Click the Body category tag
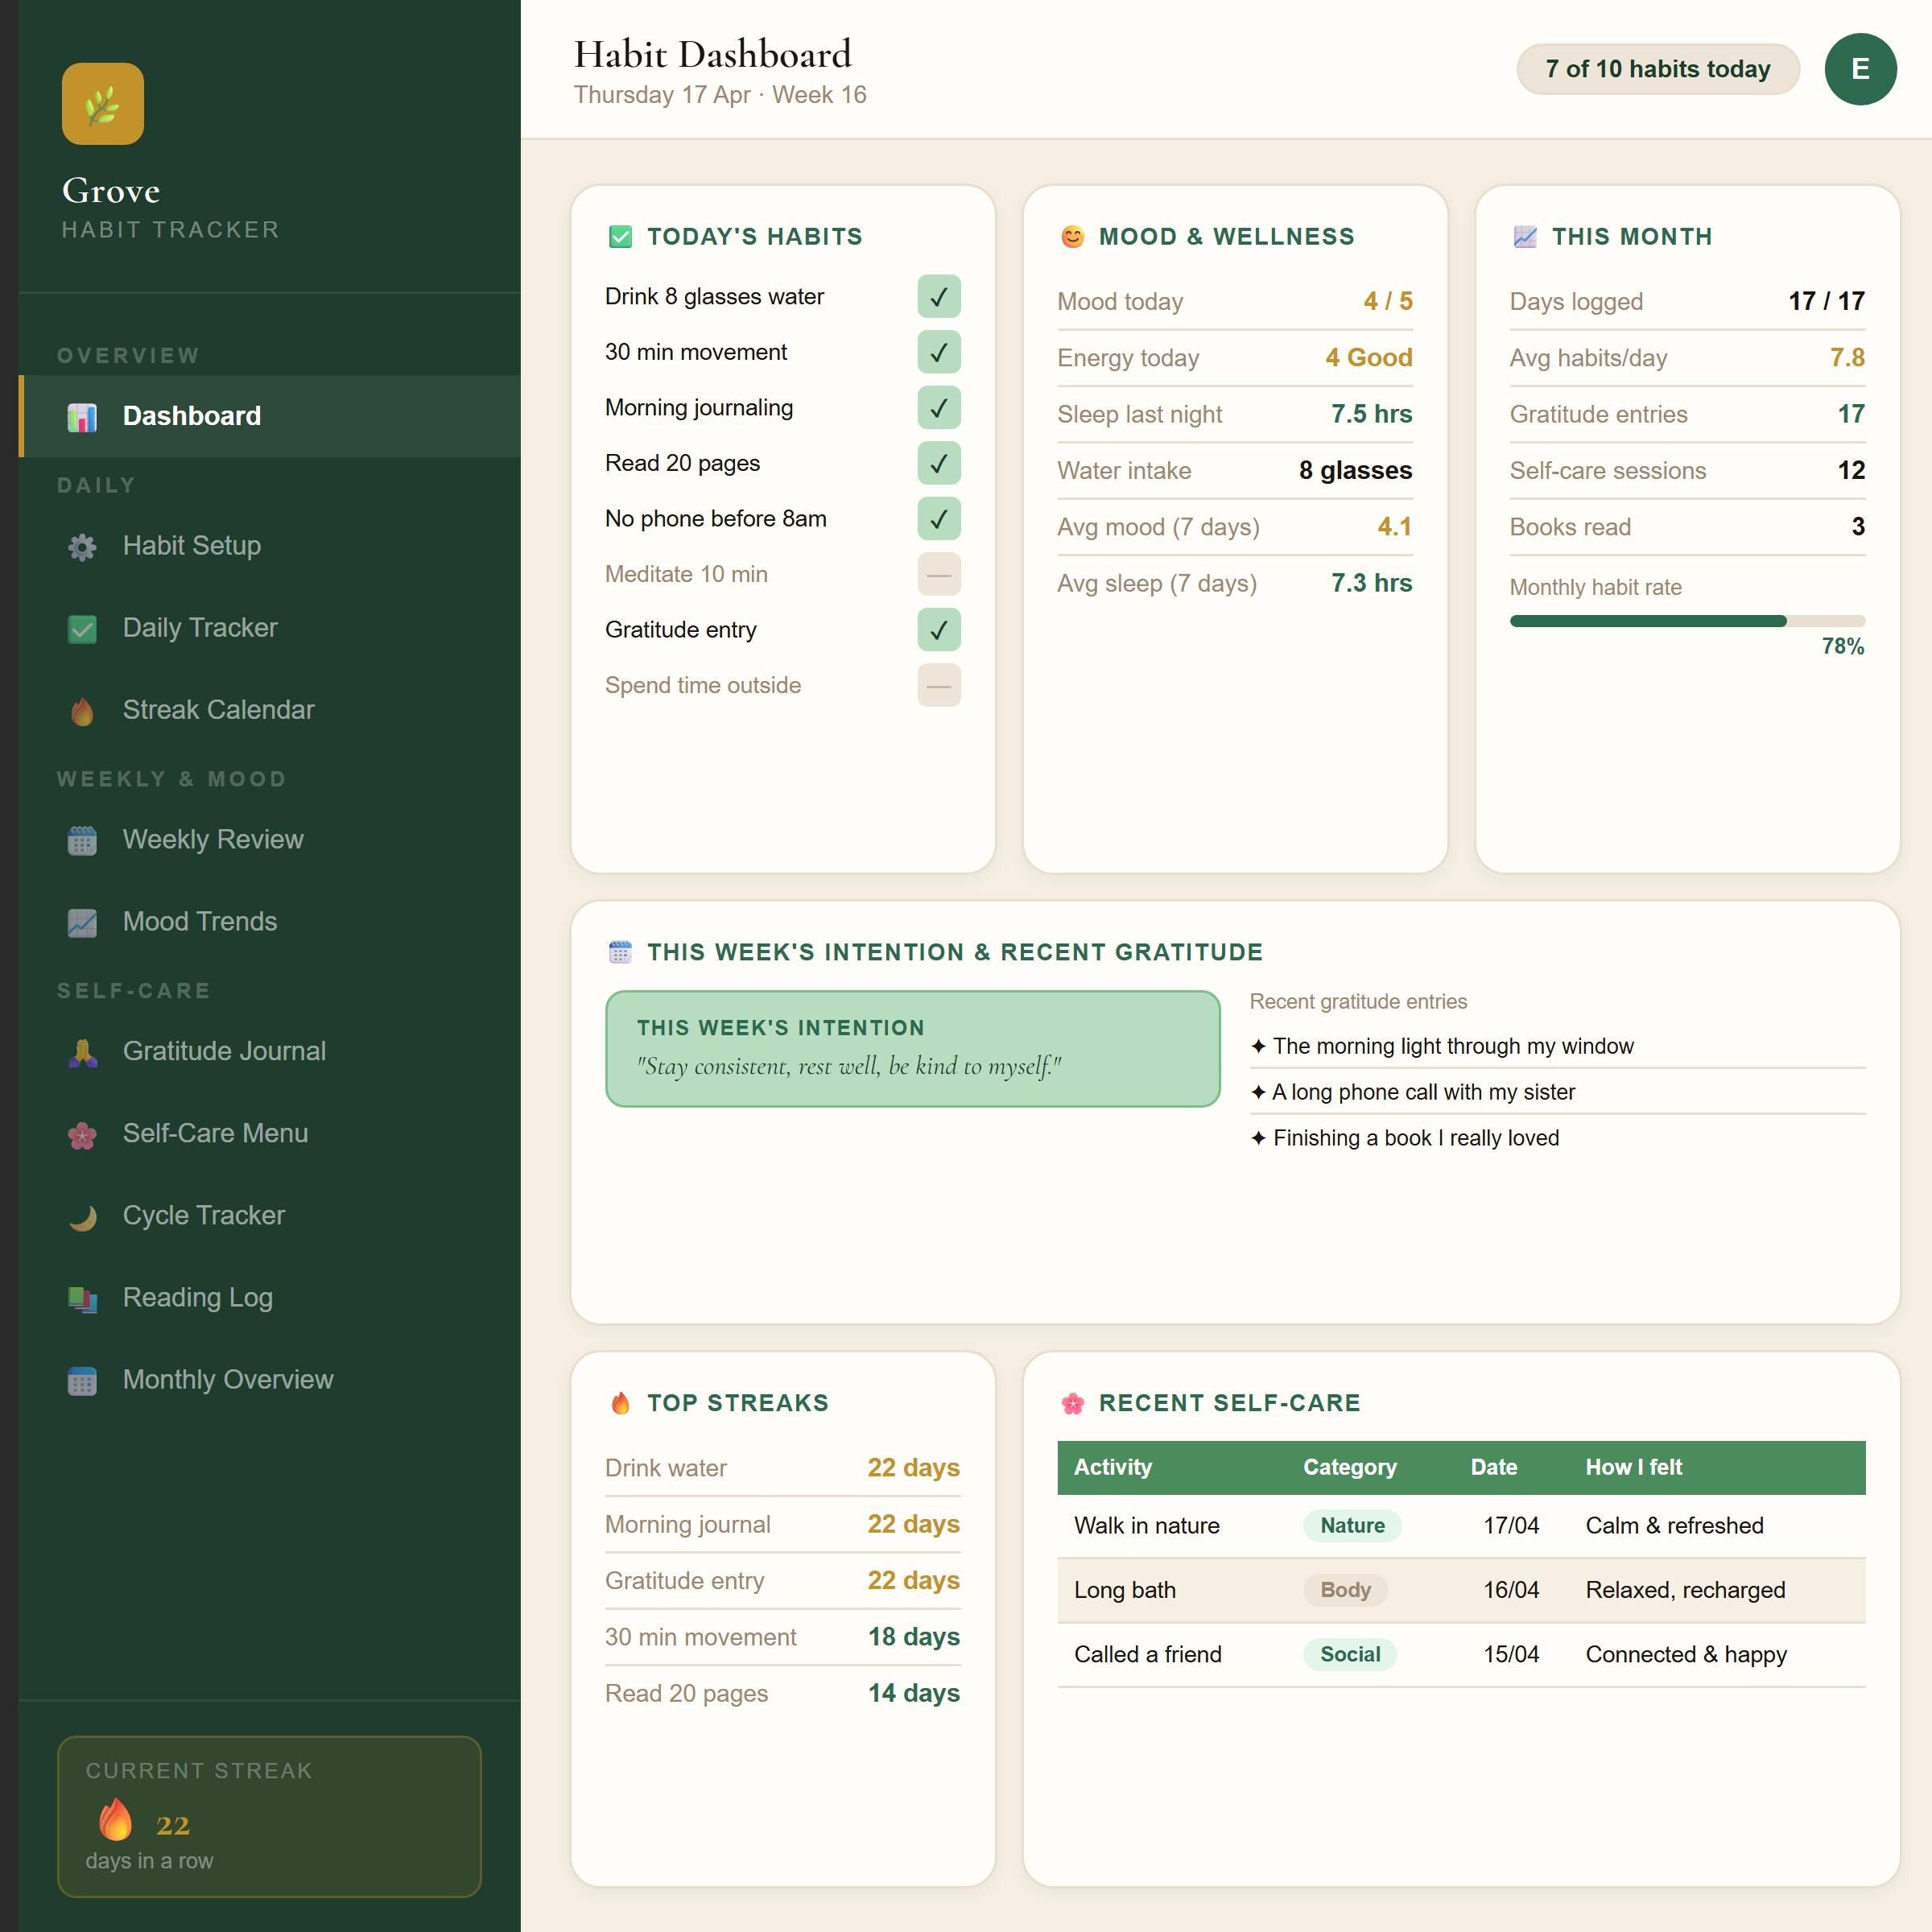 coord(1345,1590)
